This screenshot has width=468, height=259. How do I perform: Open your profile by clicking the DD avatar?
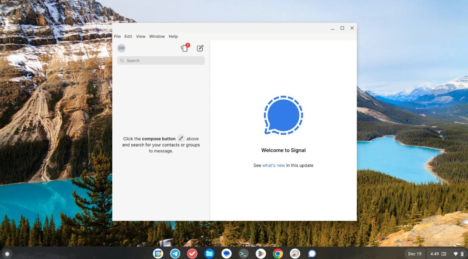[121, 48]
